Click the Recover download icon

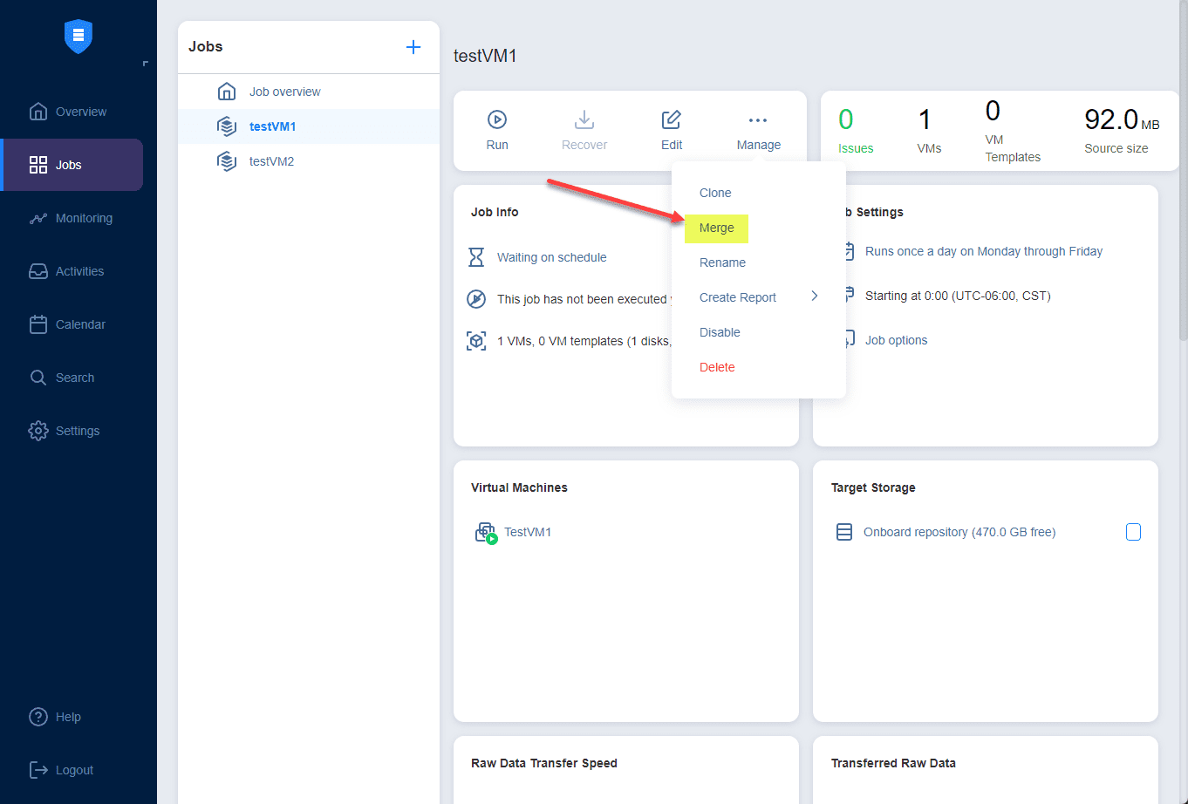tap(584, 119)
